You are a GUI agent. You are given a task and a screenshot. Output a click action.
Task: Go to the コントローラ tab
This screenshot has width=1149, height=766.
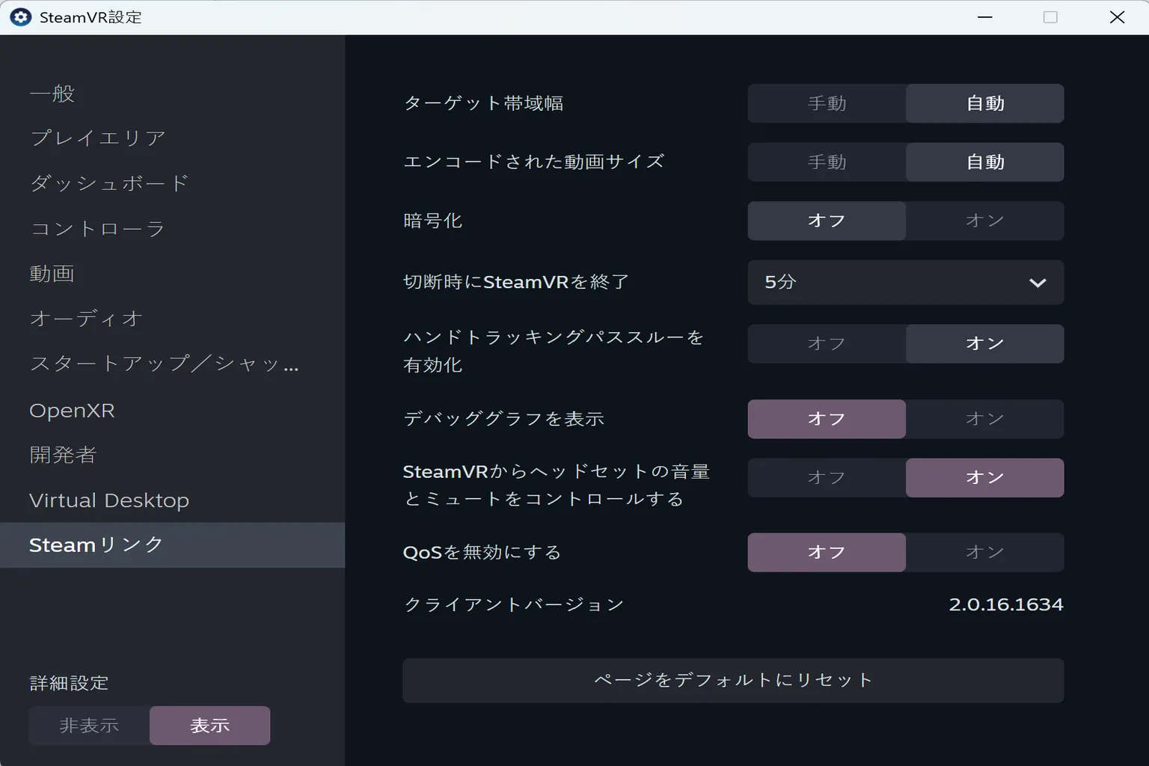[97, 229]
